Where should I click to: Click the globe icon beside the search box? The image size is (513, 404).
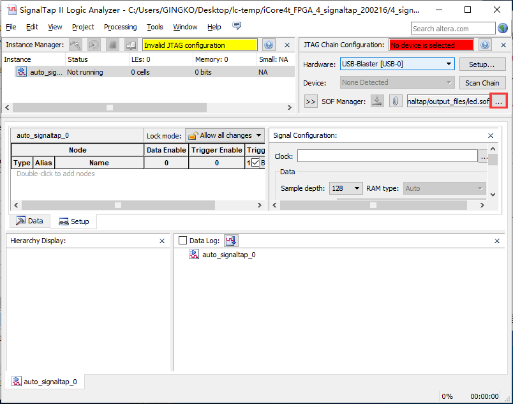pos(503,28)
